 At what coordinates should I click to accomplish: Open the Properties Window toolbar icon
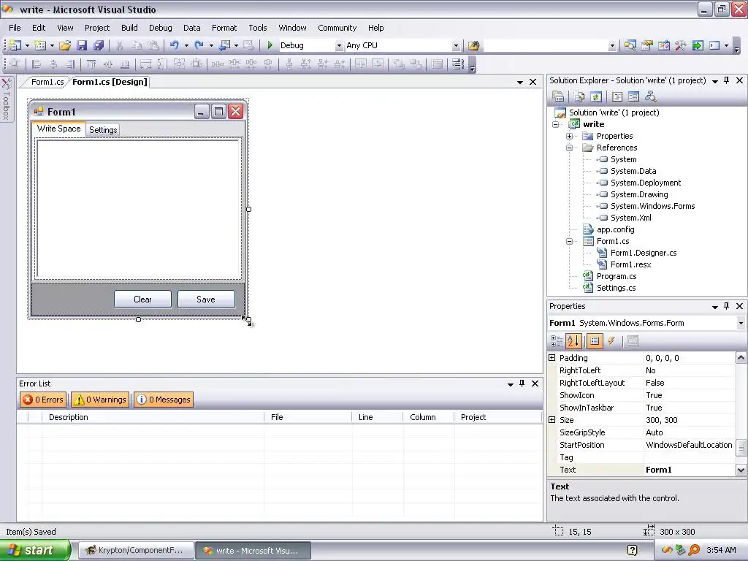647,45
